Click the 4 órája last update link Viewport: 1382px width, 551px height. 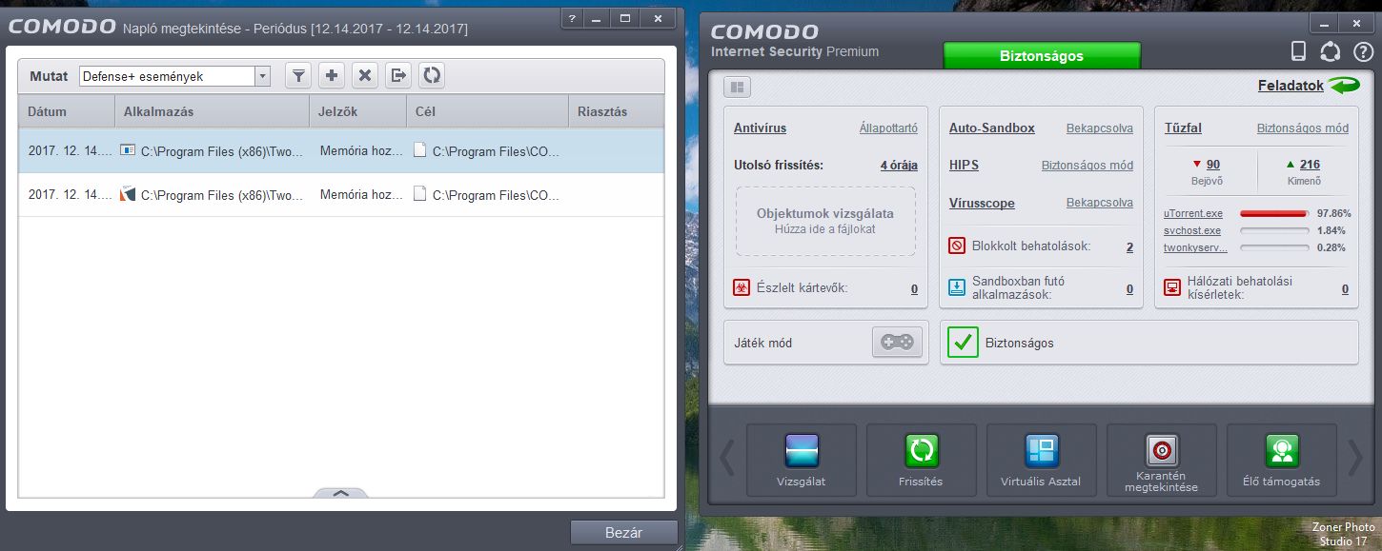coord(899,165)
